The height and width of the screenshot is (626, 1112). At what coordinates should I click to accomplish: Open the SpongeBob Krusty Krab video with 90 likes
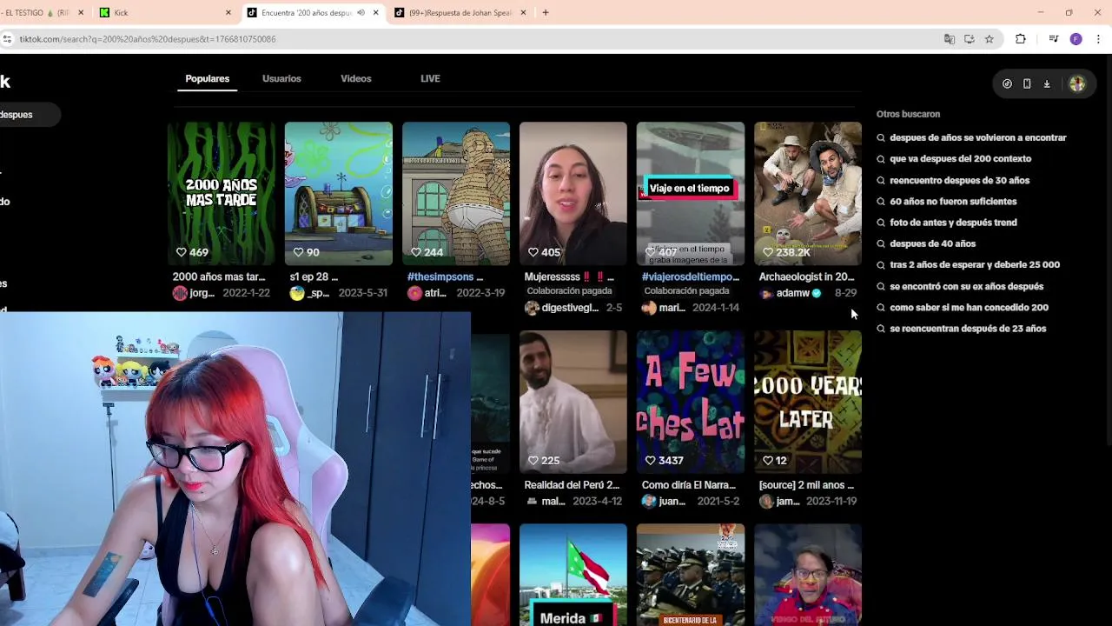[x=339, y=193]
